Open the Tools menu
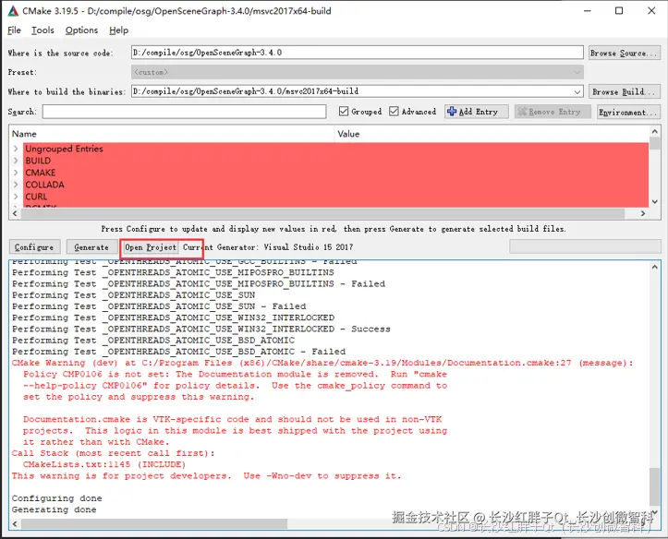The width and height of the screenshot is (668, 539). [43, 30]
